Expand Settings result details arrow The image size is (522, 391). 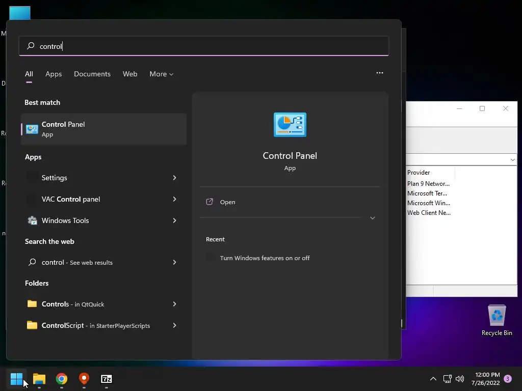(x=174, y=178)
